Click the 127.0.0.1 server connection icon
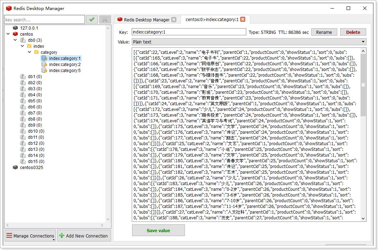Viewport: 378px width, 250px height. pos(15,28)
